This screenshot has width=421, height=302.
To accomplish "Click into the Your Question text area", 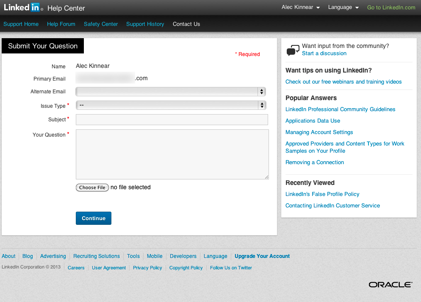I will (172, 154).
